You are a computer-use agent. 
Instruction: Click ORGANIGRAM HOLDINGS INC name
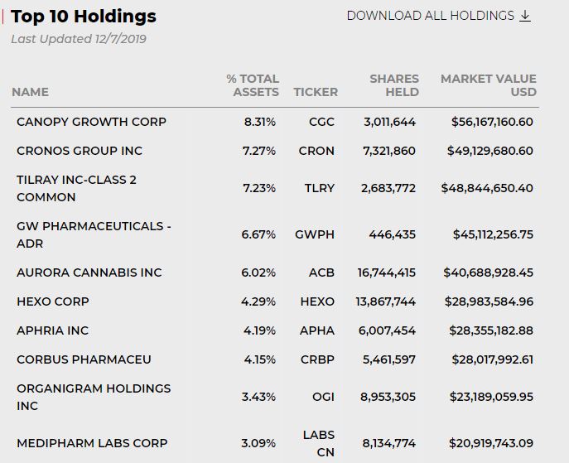(x=94, y=397)
